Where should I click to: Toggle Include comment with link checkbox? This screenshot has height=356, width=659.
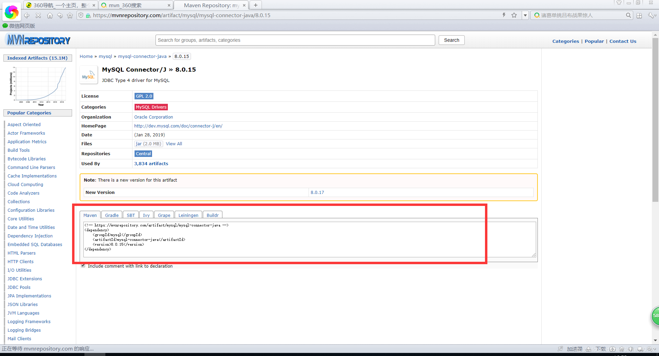click(x=83, y=266)
